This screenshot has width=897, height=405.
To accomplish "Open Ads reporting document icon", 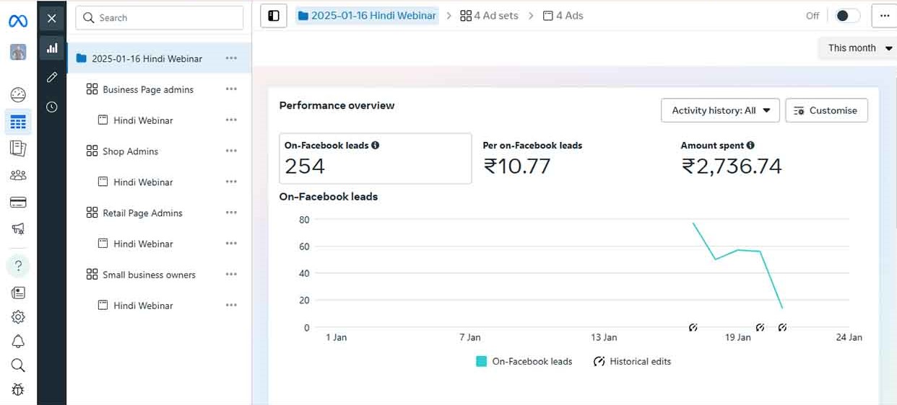I will tap(18, 148).
